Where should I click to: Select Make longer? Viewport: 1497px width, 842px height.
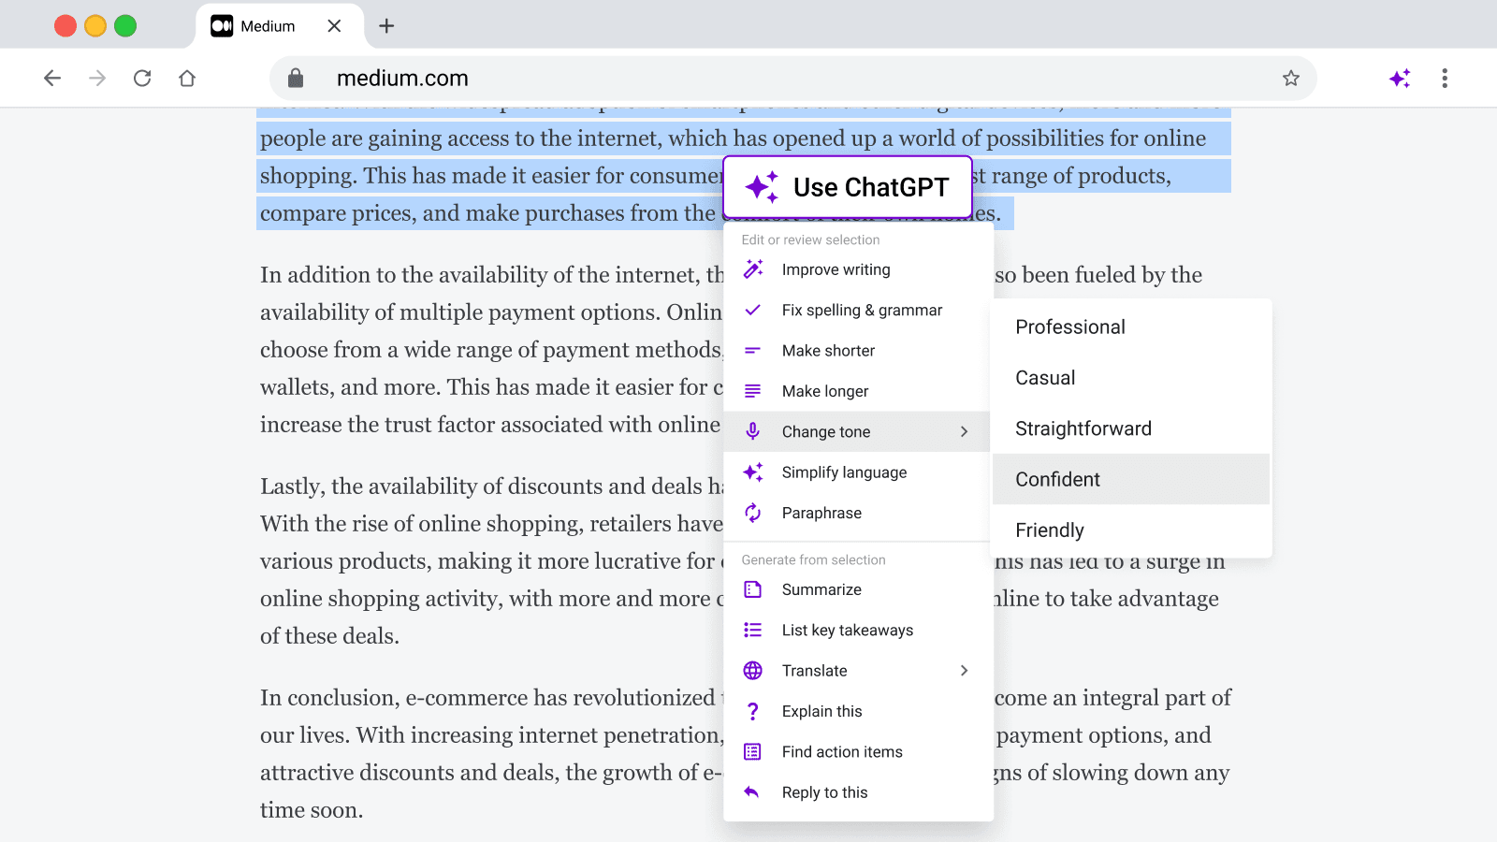(858, 391)
